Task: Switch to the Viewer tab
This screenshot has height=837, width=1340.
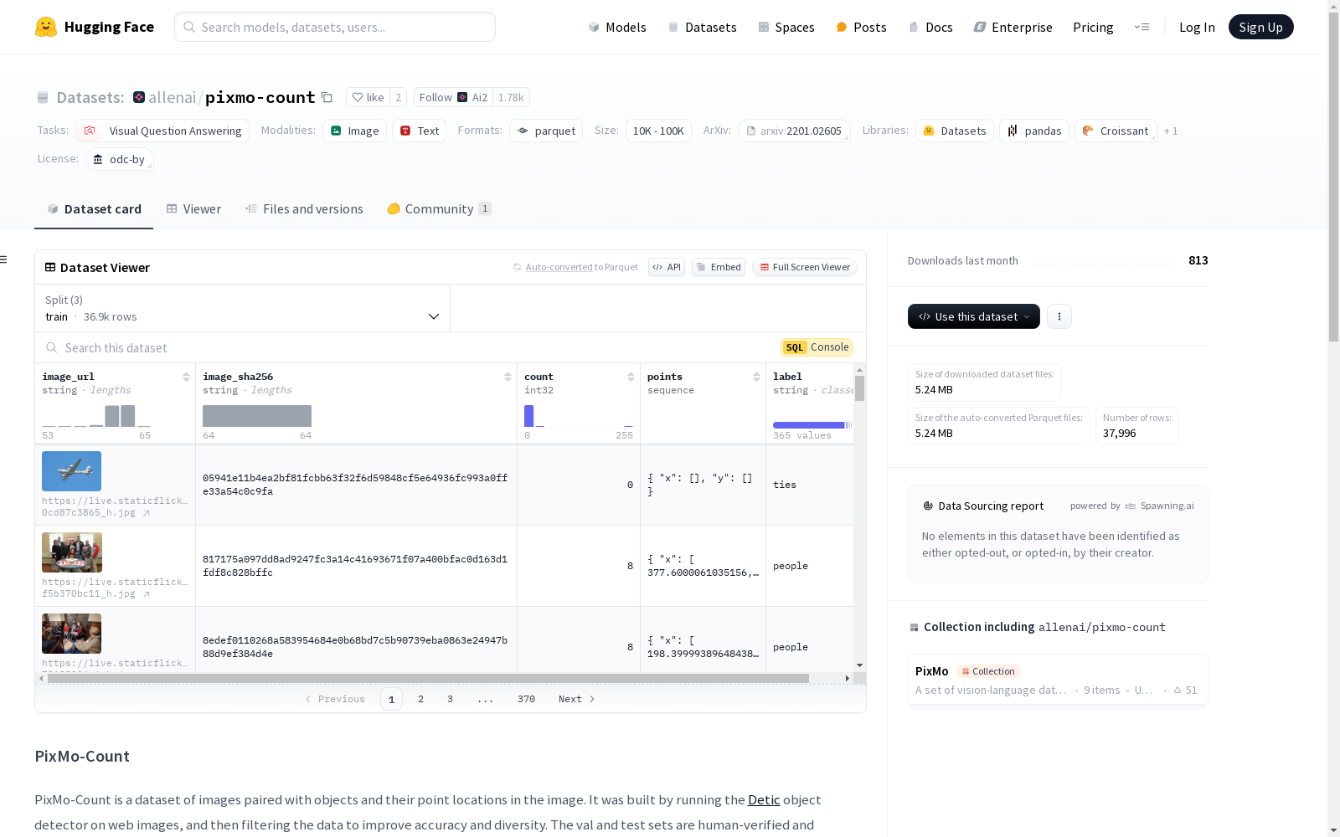Action: click(193, 209)
